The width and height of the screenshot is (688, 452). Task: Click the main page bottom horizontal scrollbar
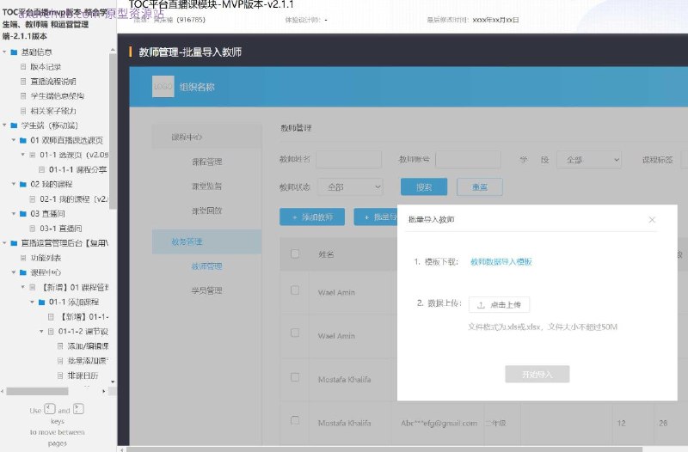pos(384,449)
